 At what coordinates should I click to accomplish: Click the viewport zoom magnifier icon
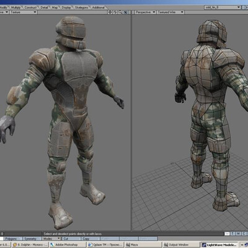coord(120,12)
